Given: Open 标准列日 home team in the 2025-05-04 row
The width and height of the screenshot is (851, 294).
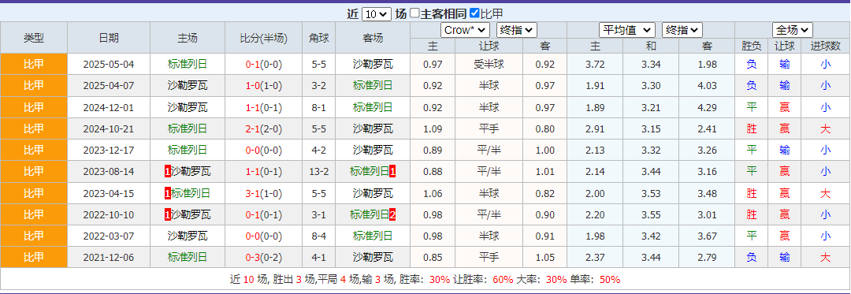Looking at the screenshot, I should click(x=188, y=64).
